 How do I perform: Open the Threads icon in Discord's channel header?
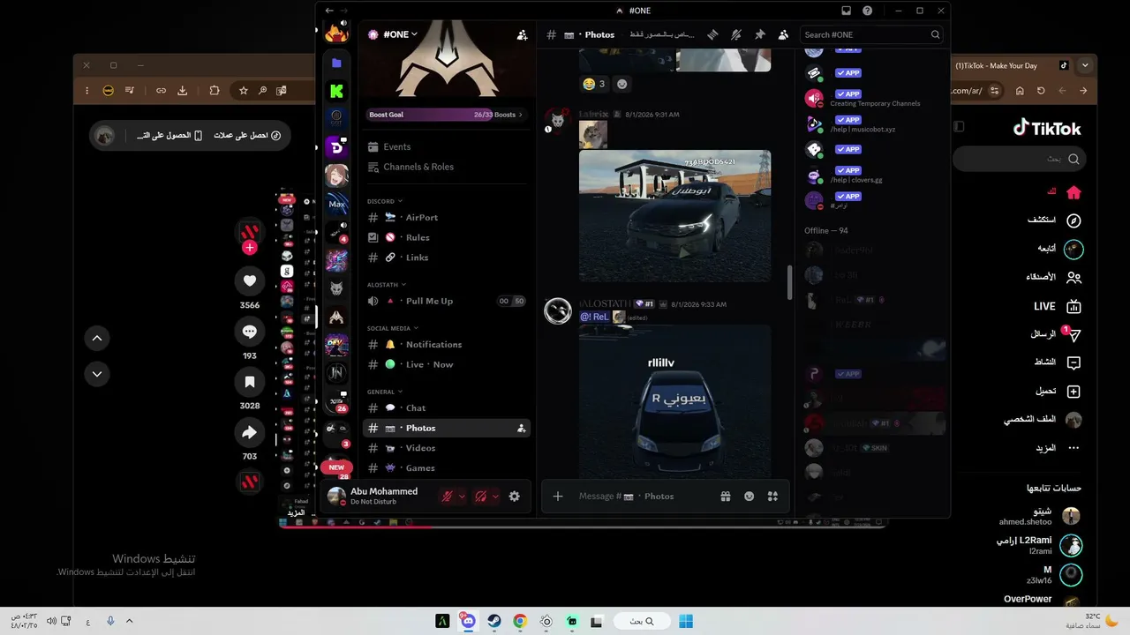(x=712, y=34)
